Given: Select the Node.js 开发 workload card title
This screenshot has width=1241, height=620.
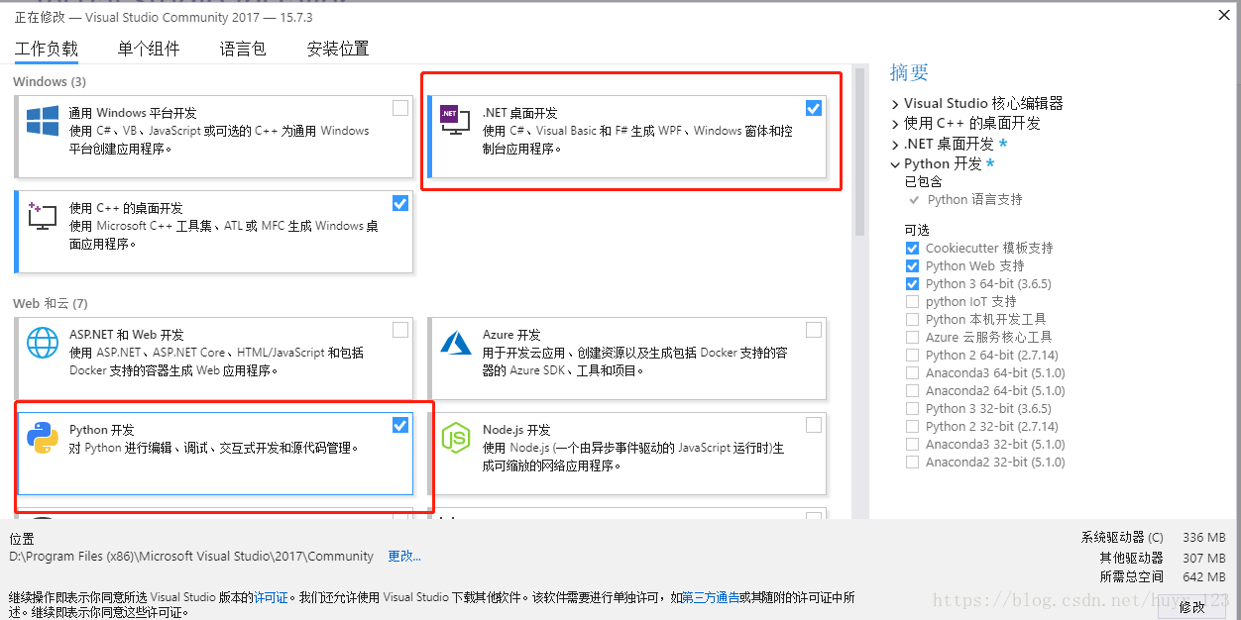Looking at the screenshot, I should (x=516, y=430).
